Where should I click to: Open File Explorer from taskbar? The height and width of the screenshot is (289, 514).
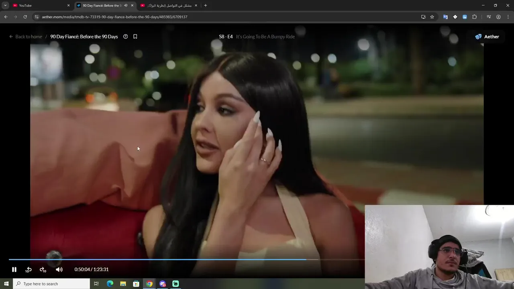pos(123,284)
